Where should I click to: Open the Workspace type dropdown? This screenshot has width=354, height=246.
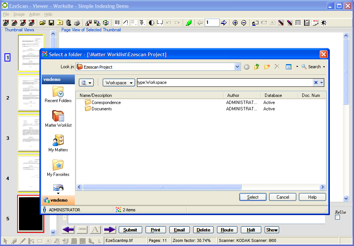point(119,83)
